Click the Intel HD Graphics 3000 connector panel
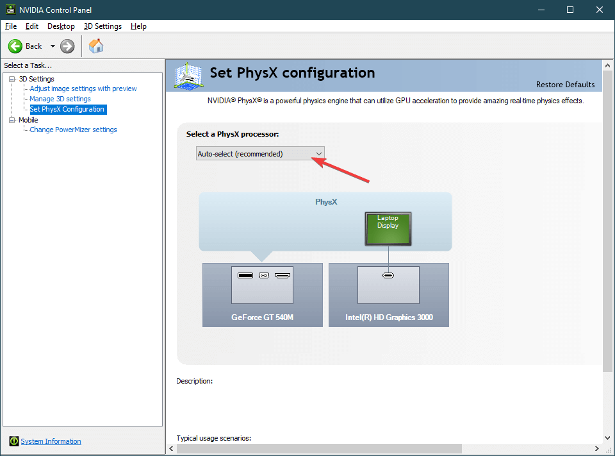The height and width of the screenshot is (456, 615). [x=388, y=285]
